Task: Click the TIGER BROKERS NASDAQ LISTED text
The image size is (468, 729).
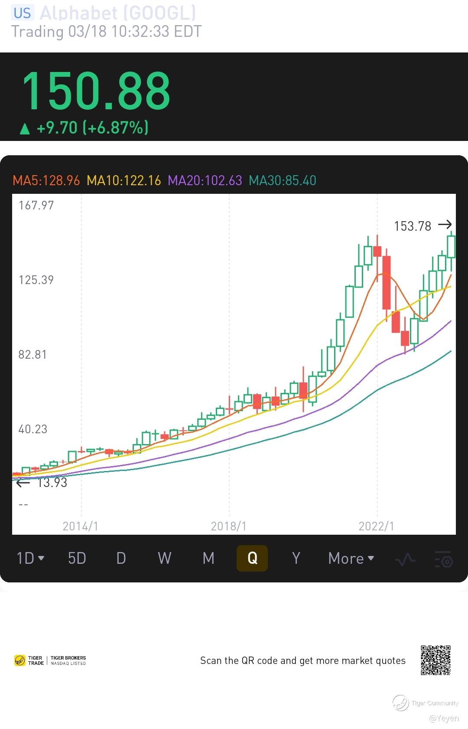Action: (68, 660)
